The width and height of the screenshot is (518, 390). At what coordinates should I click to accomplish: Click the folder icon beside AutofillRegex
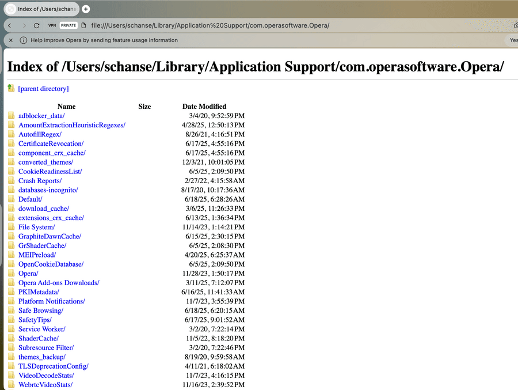12,134
